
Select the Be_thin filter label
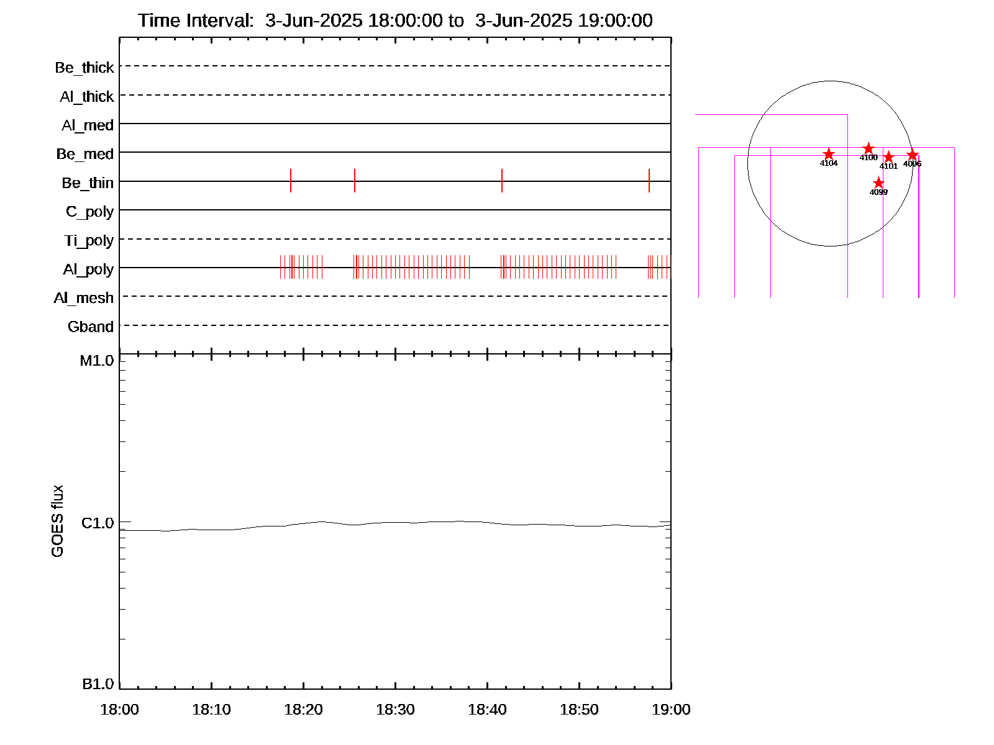point(88,183)
